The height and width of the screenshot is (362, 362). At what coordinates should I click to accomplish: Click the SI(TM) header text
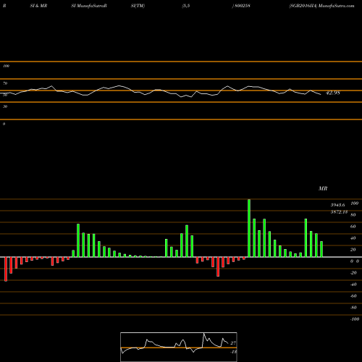(x=138, y=6)
